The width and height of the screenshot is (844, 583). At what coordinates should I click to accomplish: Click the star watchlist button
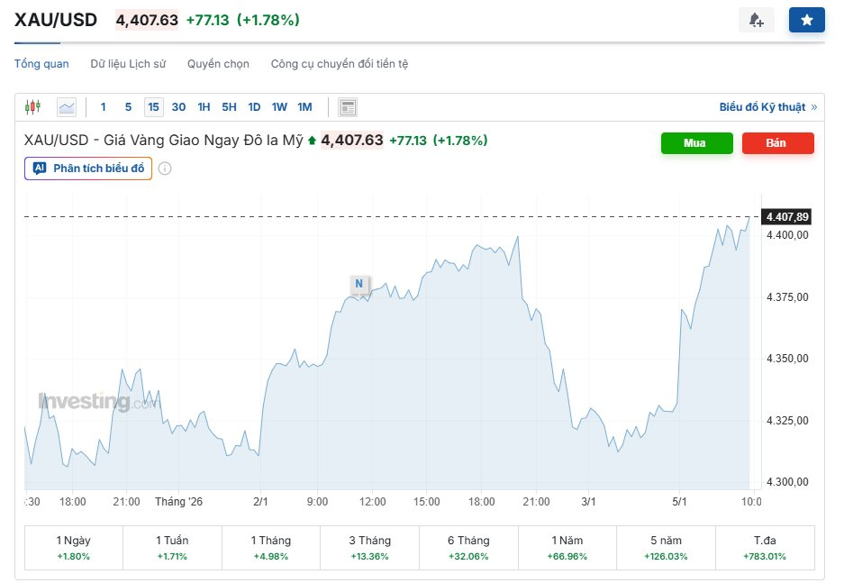806,20
